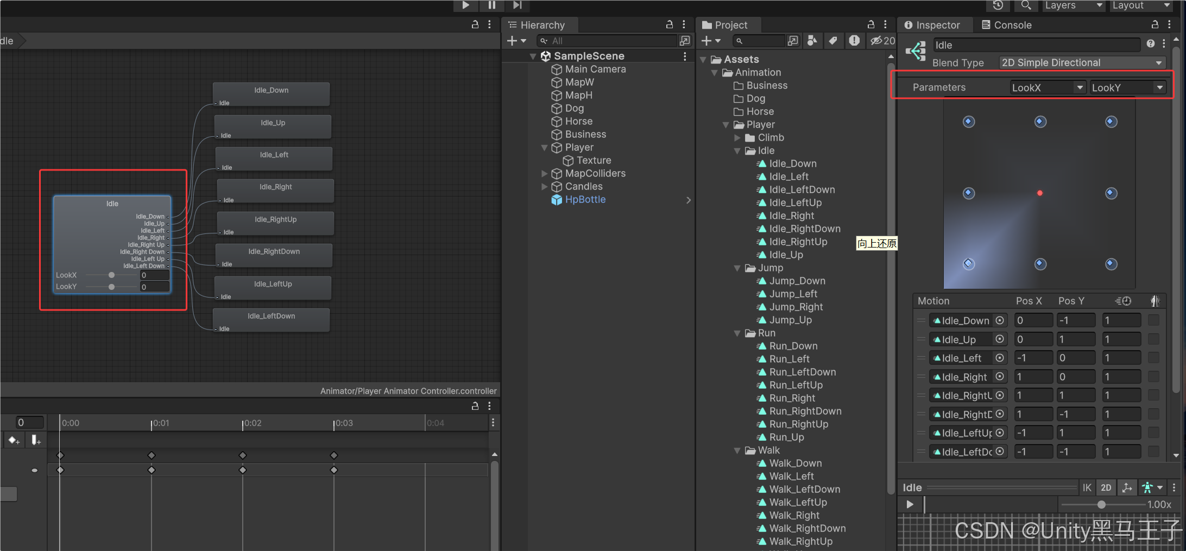This screenshot has width=1186, height=551.
Task: Open HpBottle prefab with the arrow
Action: (689, 200)
